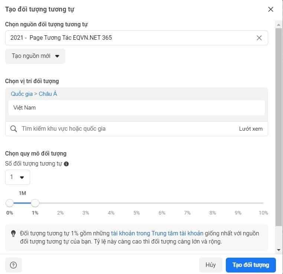Click the info icon beside Số đối tượng tương tự
This screenshot has width=283, height=274.
tap(66, 164)
